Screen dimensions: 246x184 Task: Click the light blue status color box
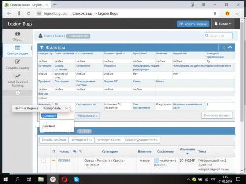(156, 161)
